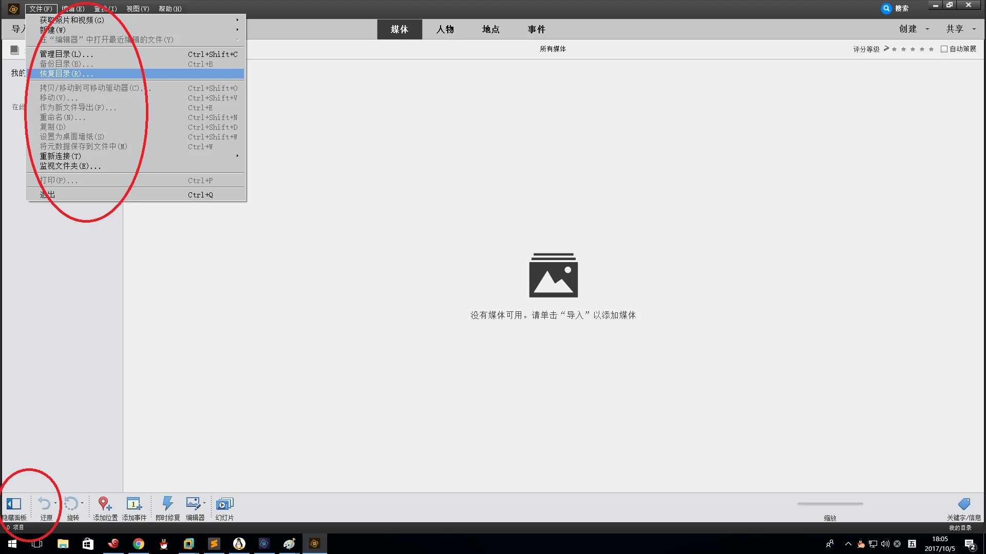
Task: Click the Hide Panel (隐藏面板) icon
Action: [x=14, y=504]
